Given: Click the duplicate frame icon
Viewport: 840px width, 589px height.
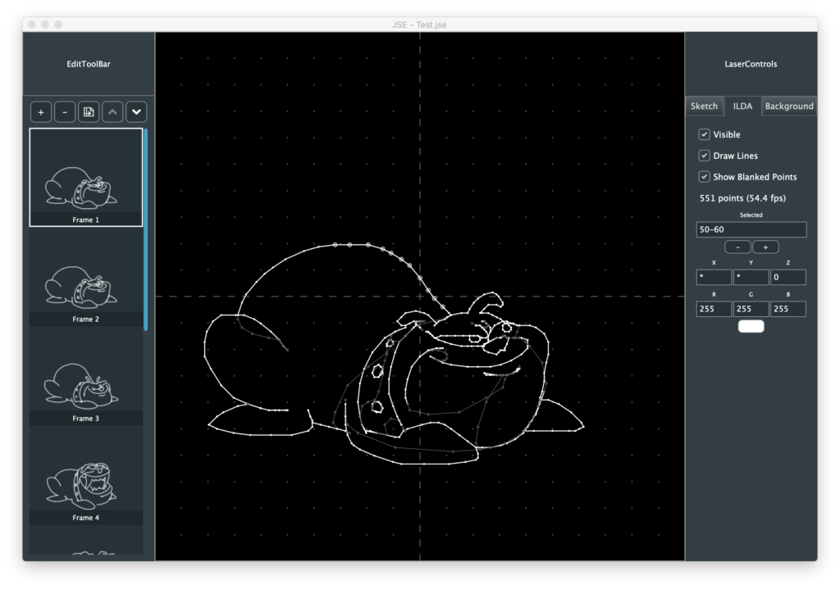Looking at the screenshot, I should click(x=89, y=111).
